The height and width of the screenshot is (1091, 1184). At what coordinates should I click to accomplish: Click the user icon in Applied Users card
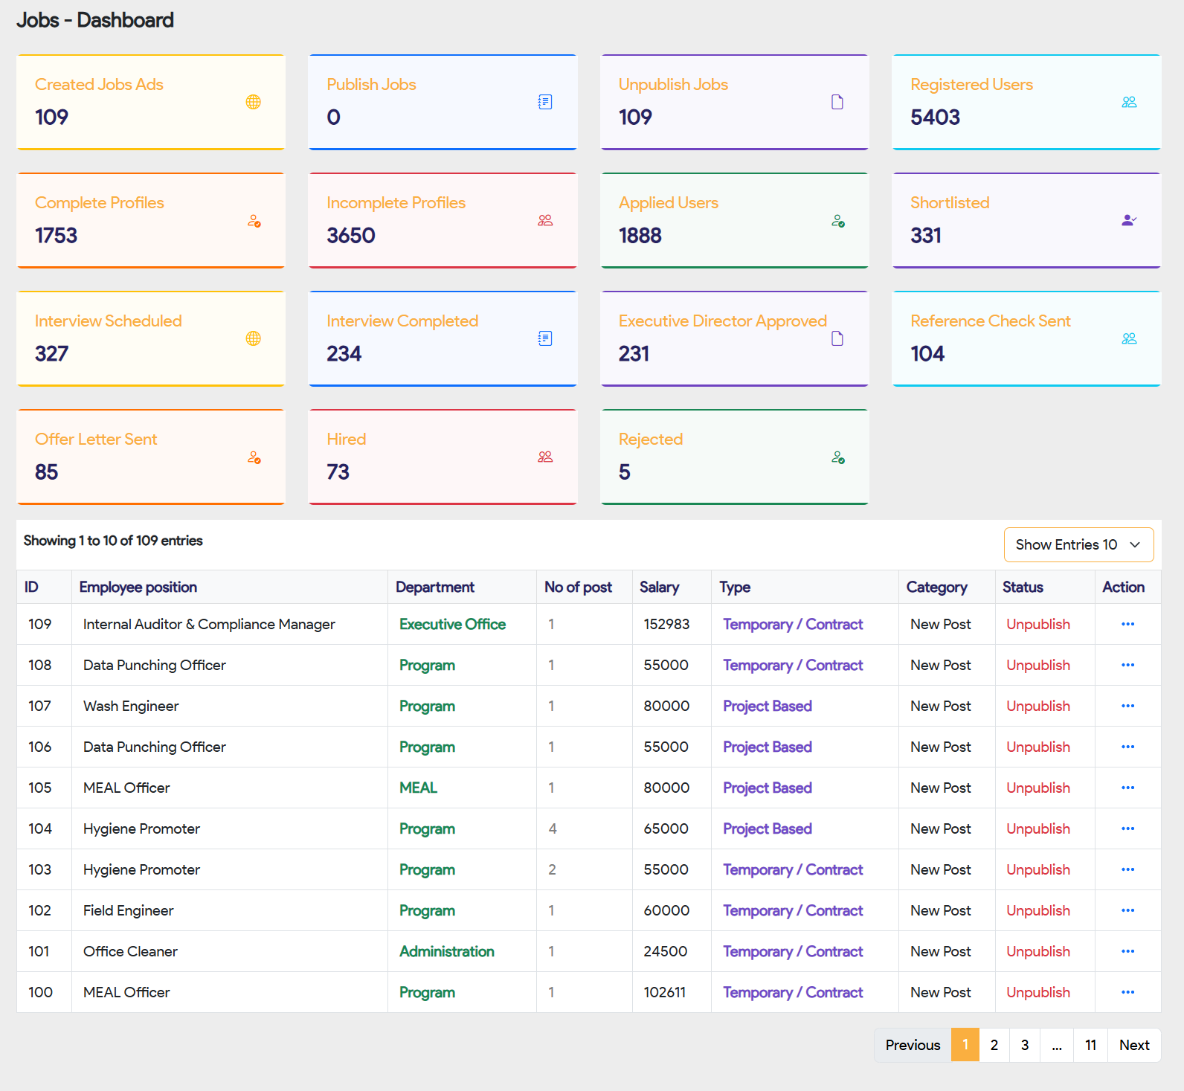pyautogui.click(x=837, y=221)
